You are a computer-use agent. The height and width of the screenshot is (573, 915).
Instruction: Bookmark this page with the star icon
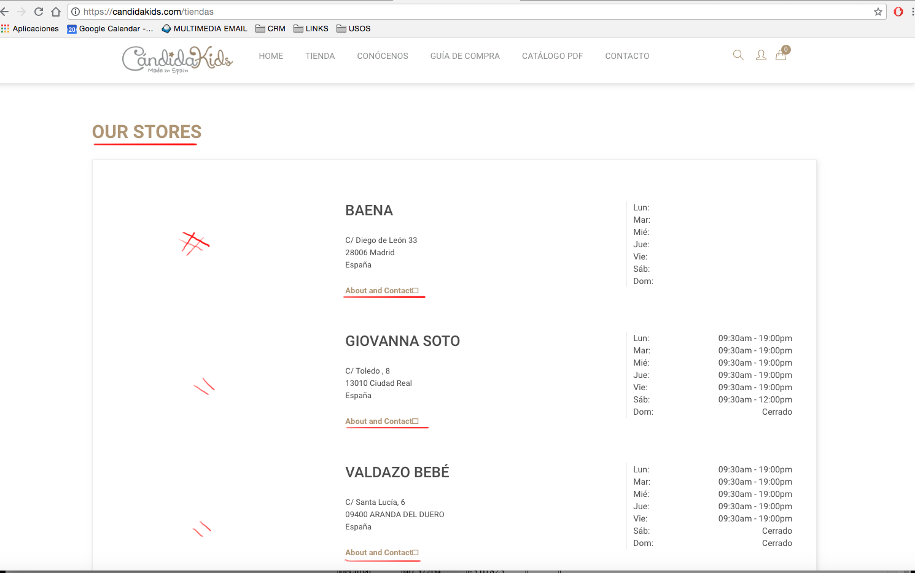coord(878,12)
